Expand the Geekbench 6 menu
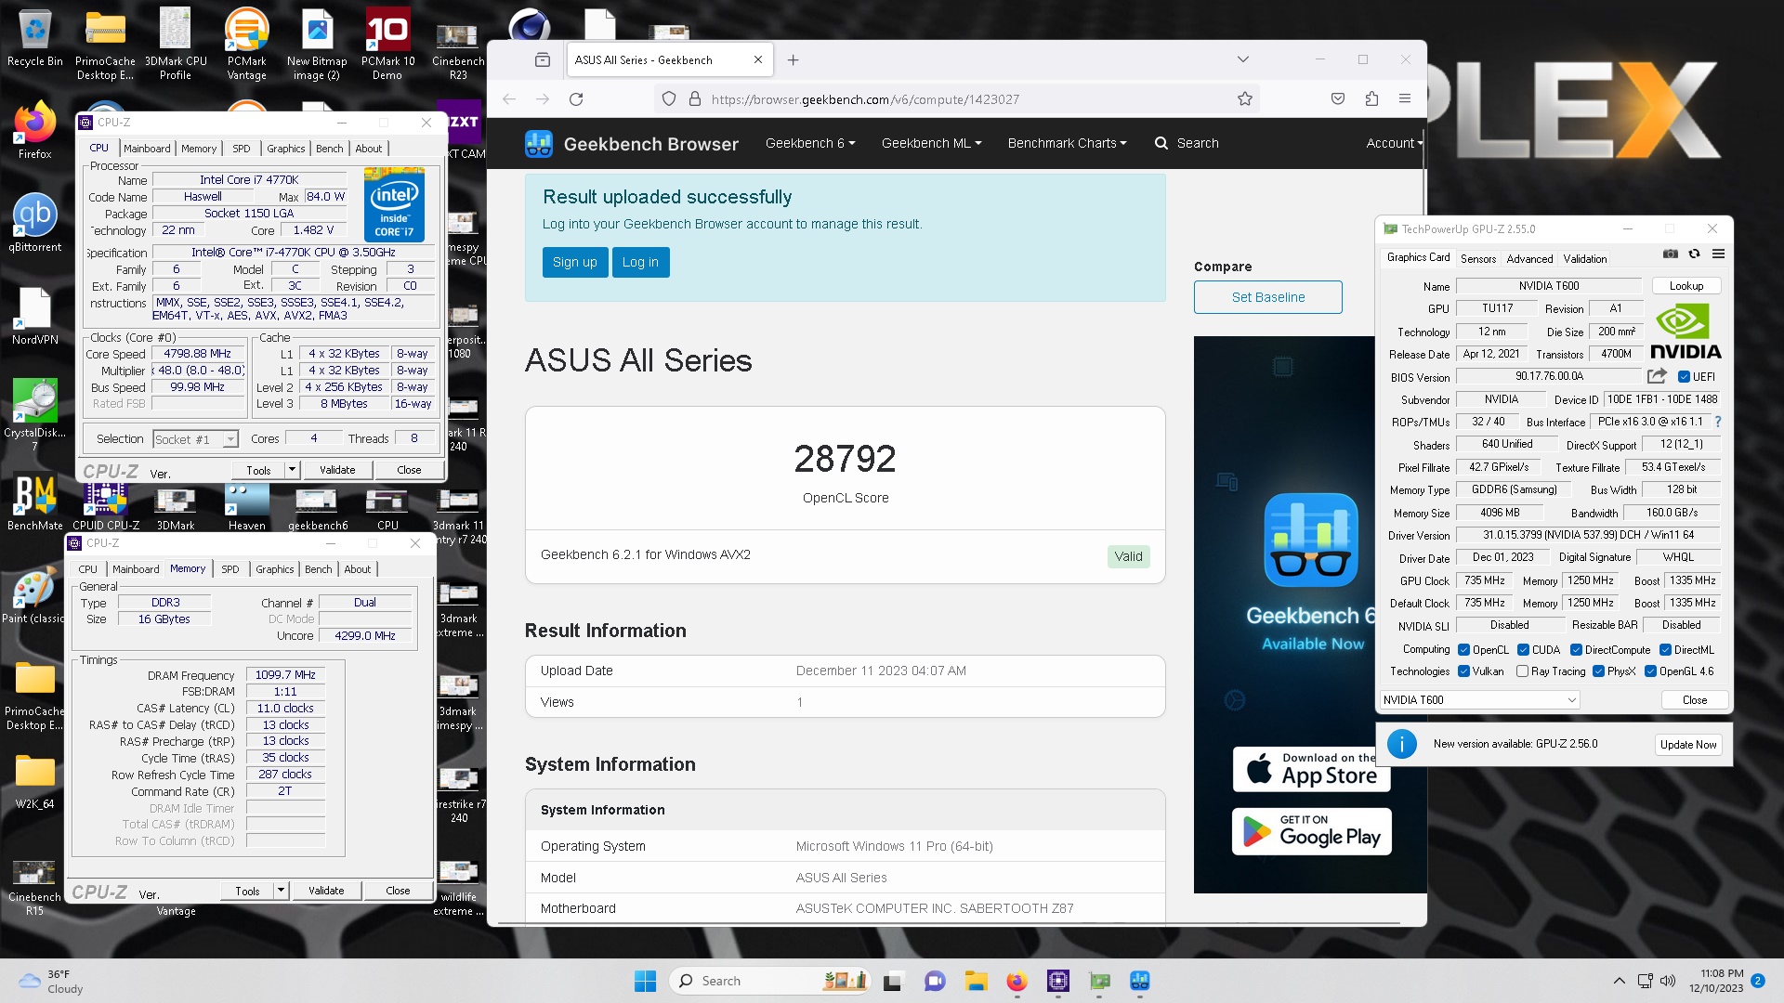 point(810,143)
